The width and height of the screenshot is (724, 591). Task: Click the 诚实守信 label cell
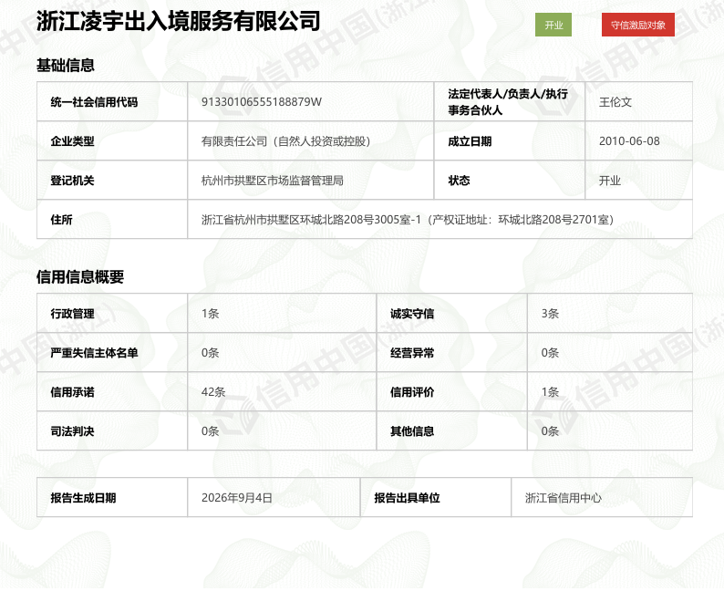click(x=452, y=313)
